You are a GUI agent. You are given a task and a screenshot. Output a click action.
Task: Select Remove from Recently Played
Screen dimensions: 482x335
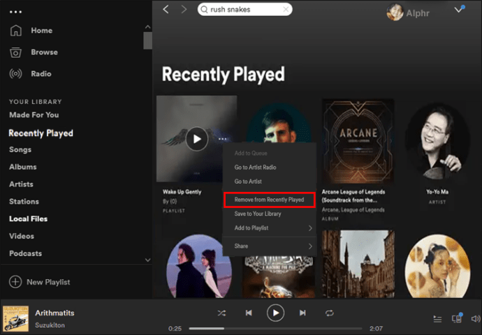(x=269, y=200)
